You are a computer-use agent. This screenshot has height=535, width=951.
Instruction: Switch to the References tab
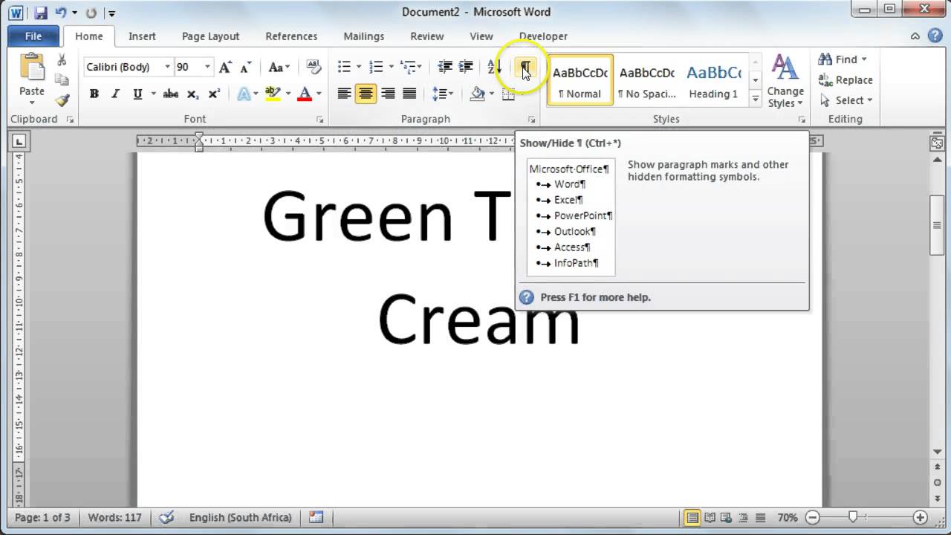291,36
